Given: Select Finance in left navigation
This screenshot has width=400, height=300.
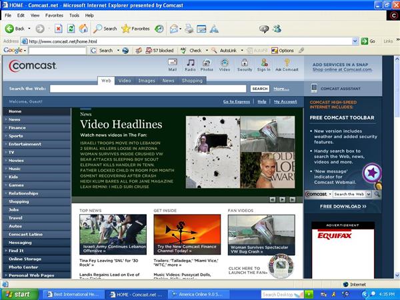Looking at the screenshot, I should [37, 128].
